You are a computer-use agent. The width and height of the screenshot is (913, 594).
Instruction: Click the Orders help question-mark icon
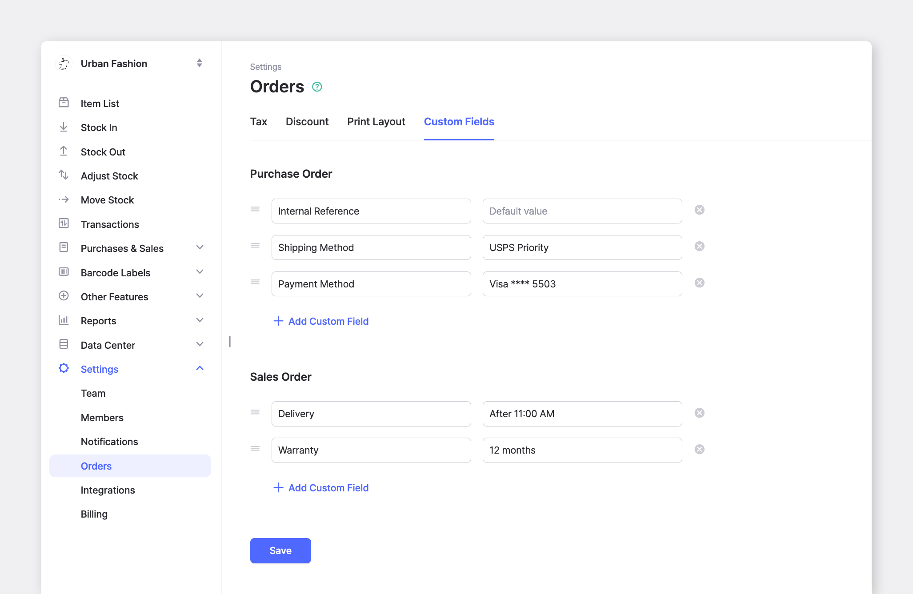click(x=317, y=87)
